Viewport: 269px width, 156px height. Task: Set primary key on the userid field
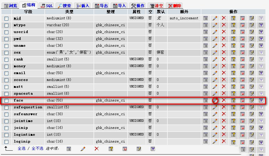[233, 32]
